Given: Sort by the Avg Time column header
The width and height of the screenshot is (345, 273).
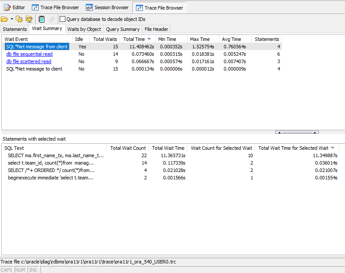Looking at the screenshot, I should [235, 39].
